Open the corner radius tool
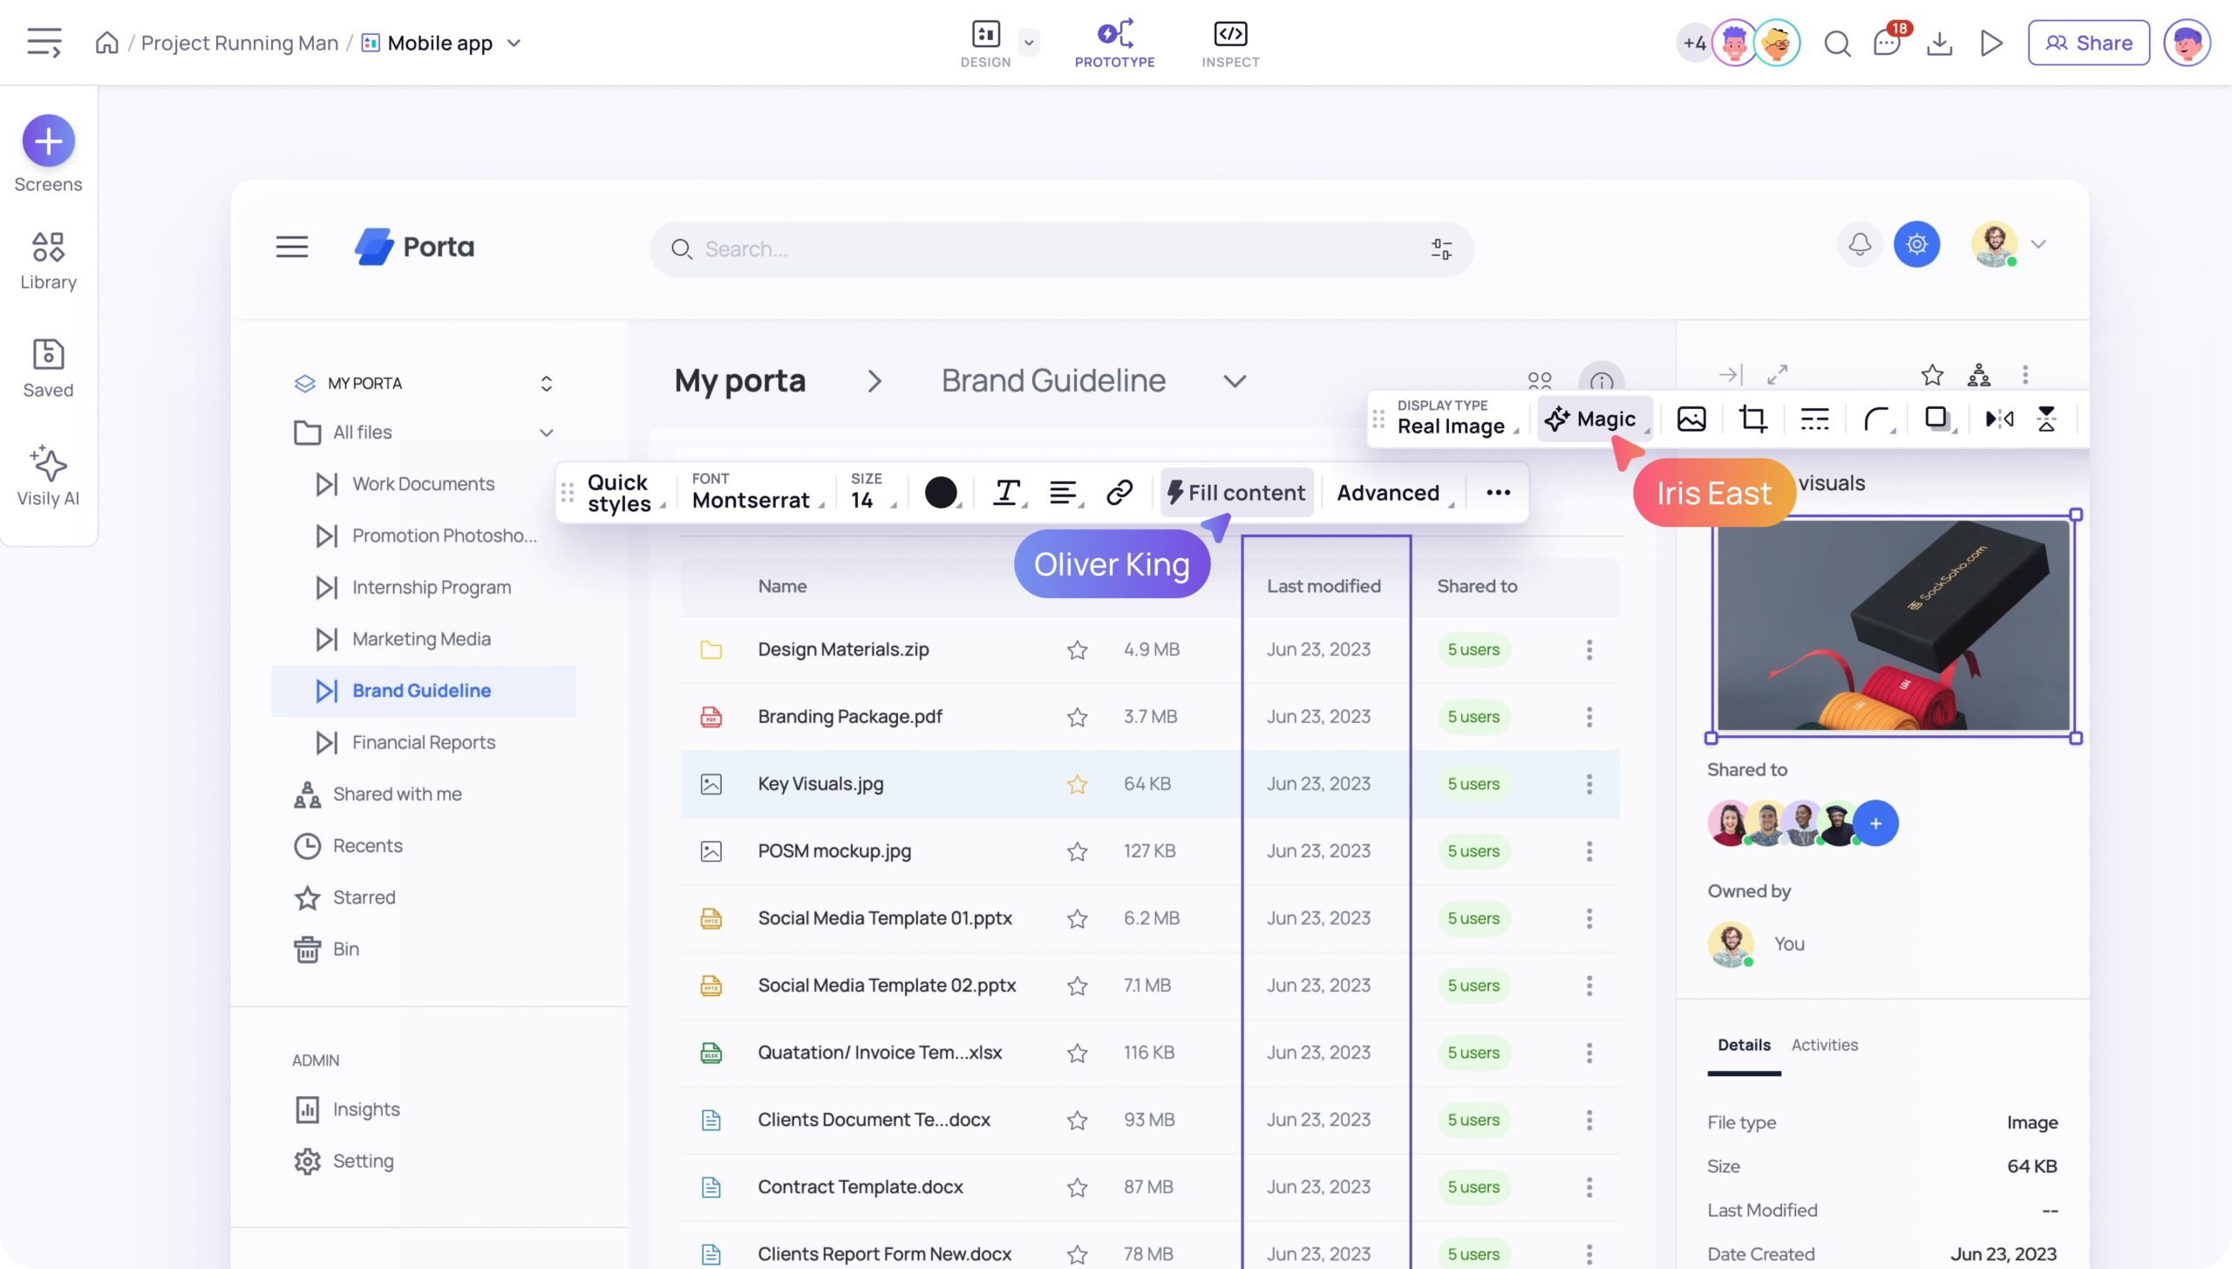2232x1269 pixels. [x=1876, y=419]
